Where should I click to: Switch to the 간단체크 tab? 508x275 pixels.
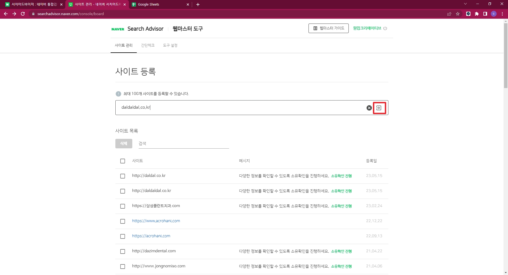point(148,45)
